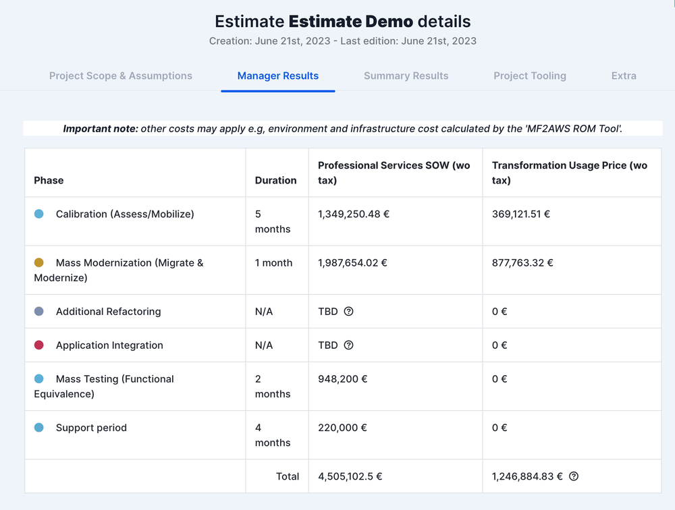Click the gray dot for Additional Refactoring

pyautogui.click(x=39, y=311)
